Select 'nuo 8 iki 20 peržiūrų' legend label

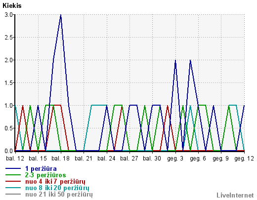click(57, 188)
